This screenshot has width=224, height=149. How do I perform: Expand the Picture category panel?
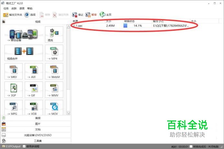(36, 124)
